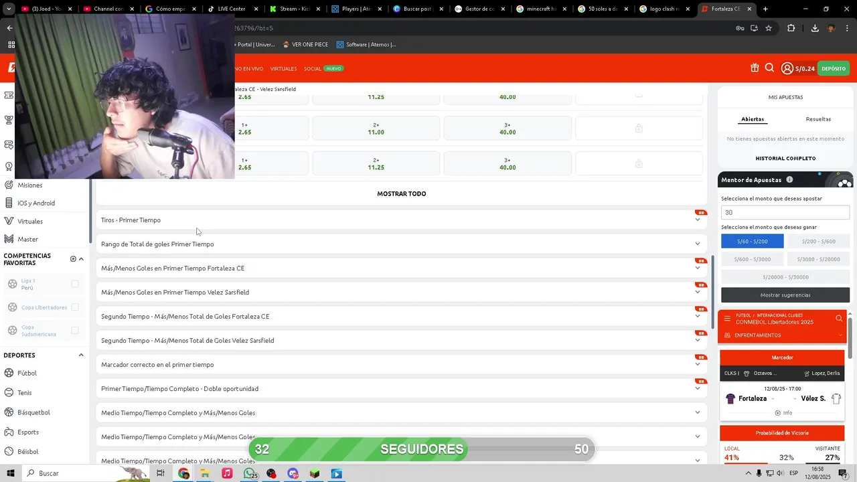Open Mentor de Apuestas info icon
The image size is (857, 482).
[789, 179]
